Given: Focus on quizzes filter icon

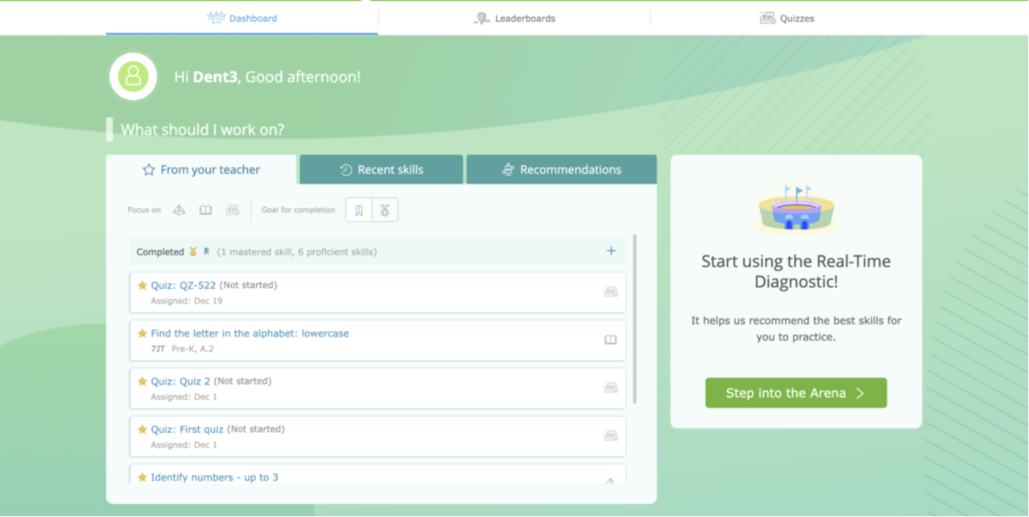Looking at the screenshot, I should pos(233,210).
